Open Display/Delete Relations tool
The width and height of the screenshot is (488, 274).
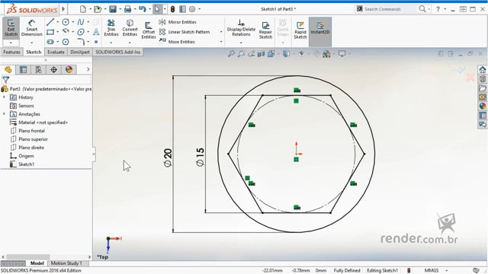click(241, 28)
